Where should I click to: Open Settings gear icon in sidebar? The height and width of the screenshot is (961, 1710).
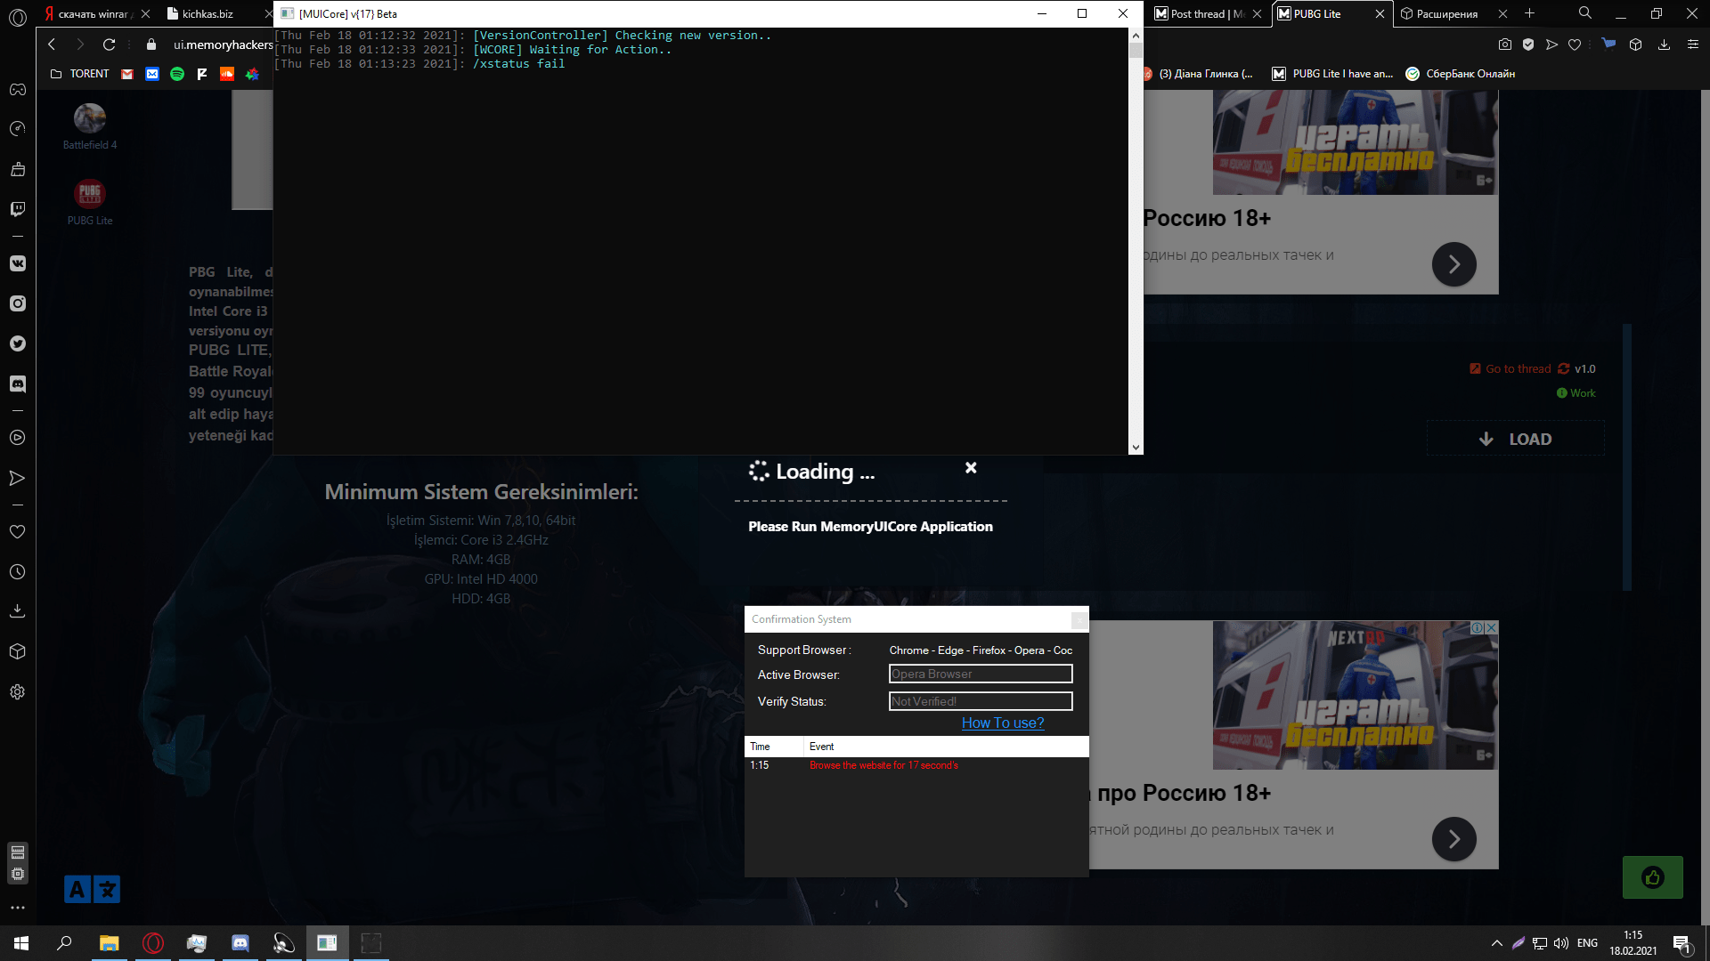[18, 691]
